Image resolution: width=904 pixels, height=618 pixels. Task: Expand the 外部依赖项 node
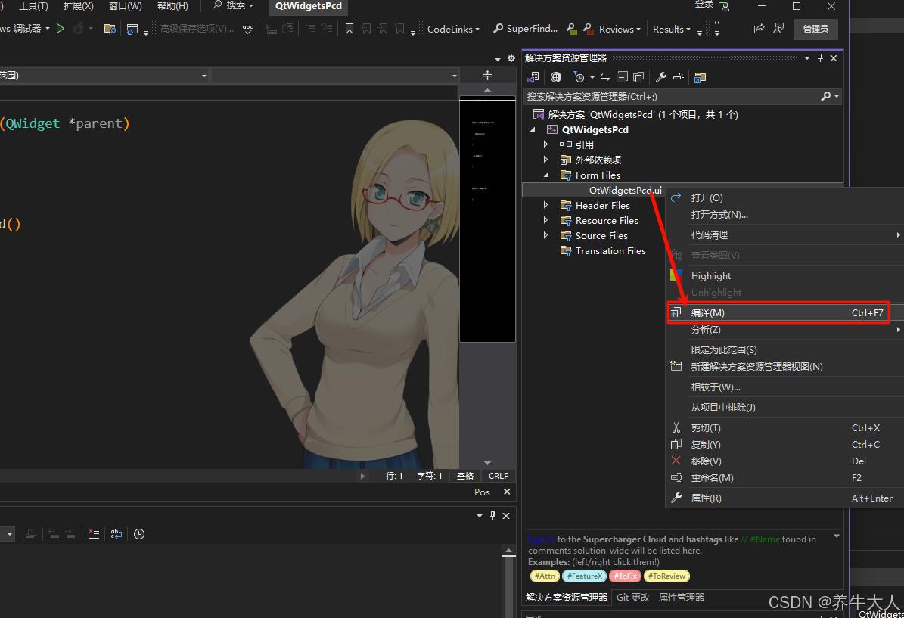(x=545, y=159)
